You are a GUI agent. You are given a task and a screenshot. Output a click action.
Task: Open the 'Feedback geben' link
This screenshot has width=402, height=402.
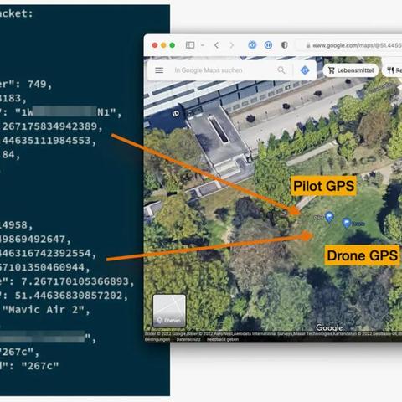pos(223,339)
